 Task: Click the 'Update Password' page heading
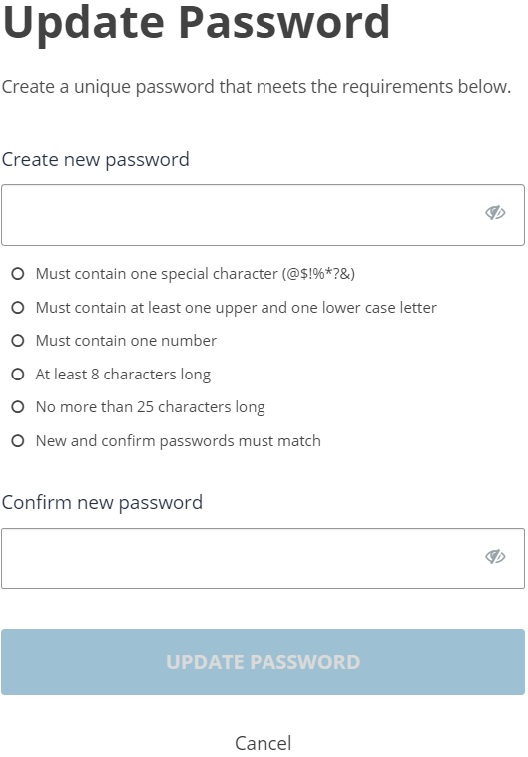point(197,22)
